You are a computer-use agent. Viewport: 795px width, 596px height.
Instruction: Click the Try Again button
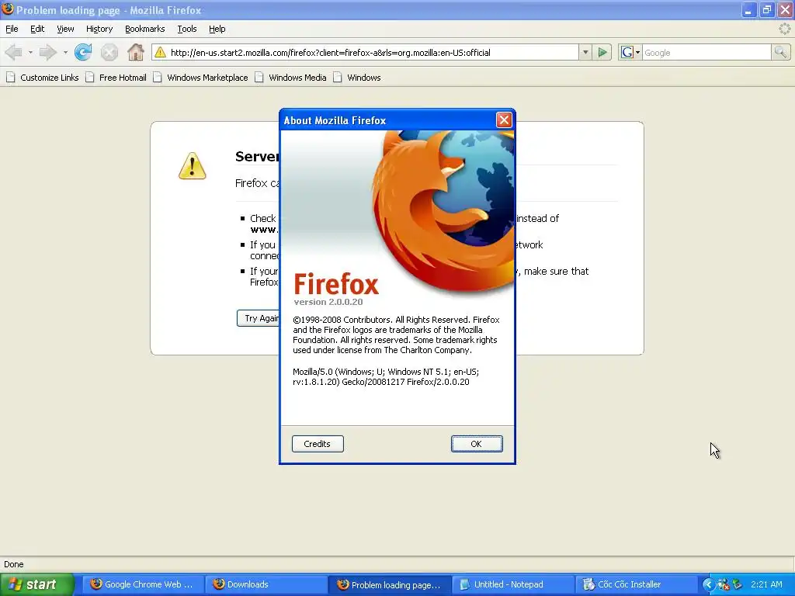pos(258,318)
